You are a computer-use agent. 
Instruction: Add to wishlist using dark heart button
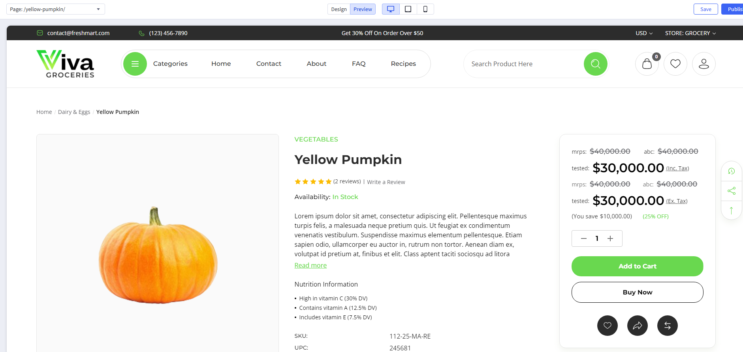point(608,326)
